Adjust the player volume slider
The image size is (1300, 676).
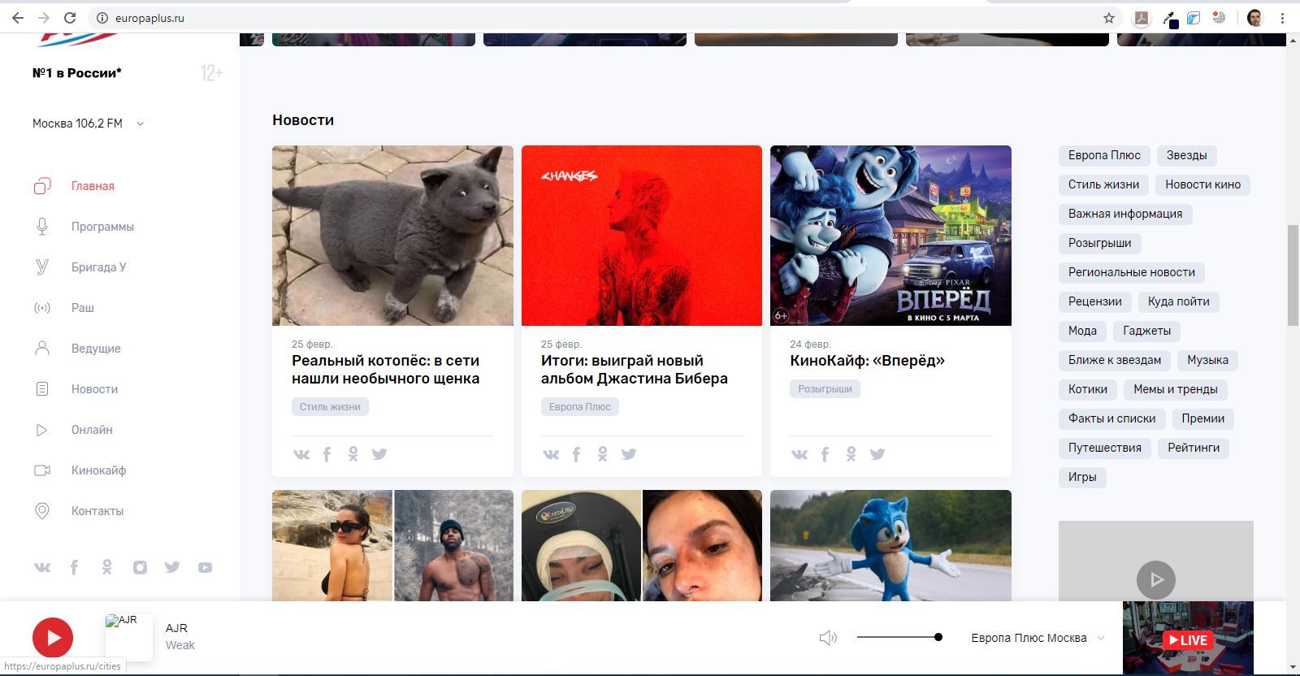(x=899, y=637)
